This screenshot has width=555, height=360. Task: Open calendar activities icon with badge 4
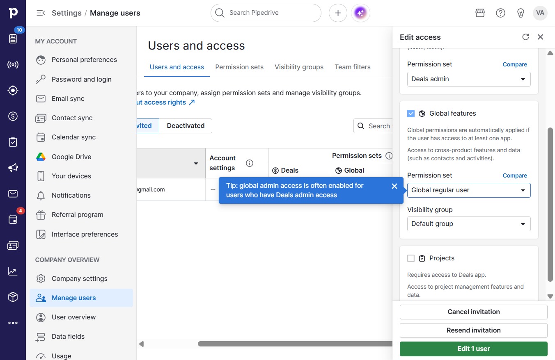coord(13,219)
